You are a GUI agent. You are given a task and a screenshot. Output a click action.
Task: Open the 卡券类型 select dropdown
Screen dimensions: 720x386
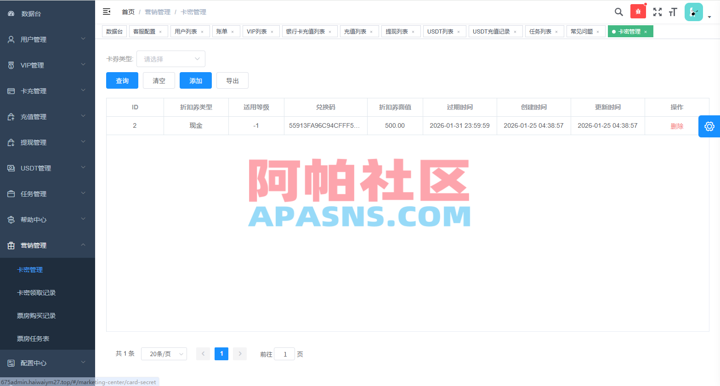(x=171, y=59)
